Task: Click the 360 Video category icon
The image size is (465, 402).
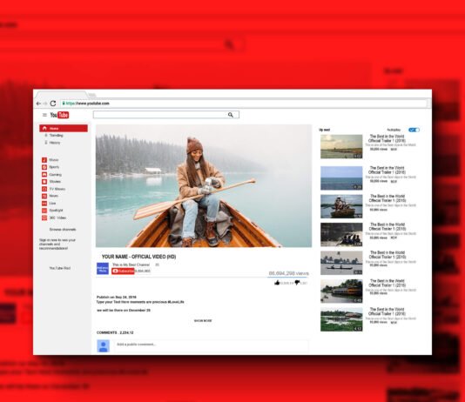Action: tap(44, 218)
